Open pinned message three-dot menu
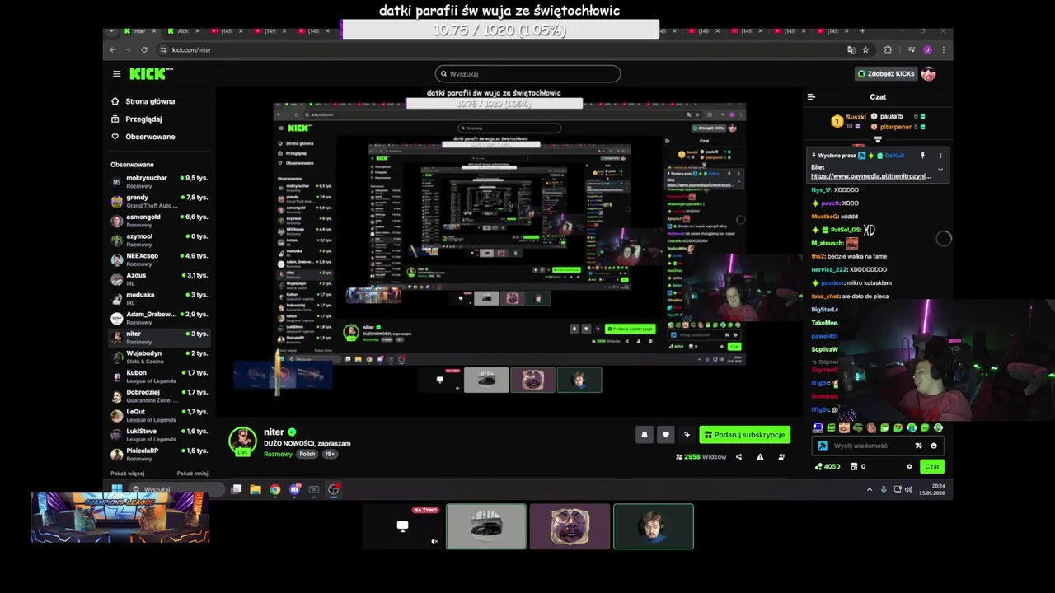This screenshot has height=593, width=1055. [x=940, y=156]
